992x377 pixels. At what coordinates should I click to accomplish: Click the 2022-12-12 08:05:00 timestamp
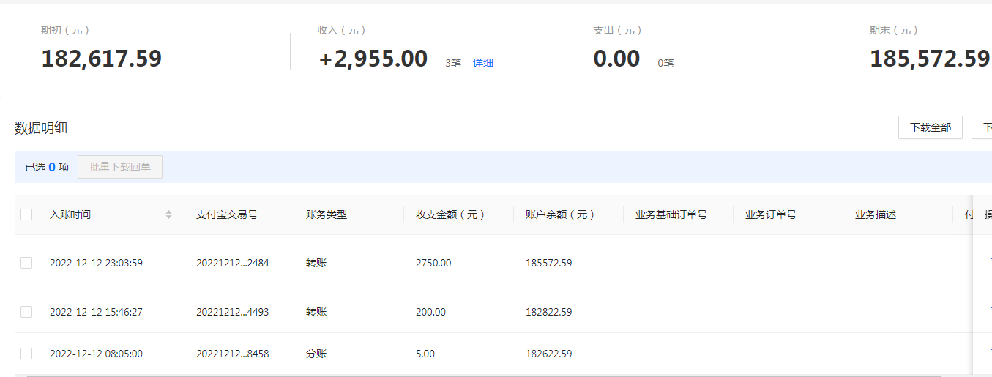(96, 354)
